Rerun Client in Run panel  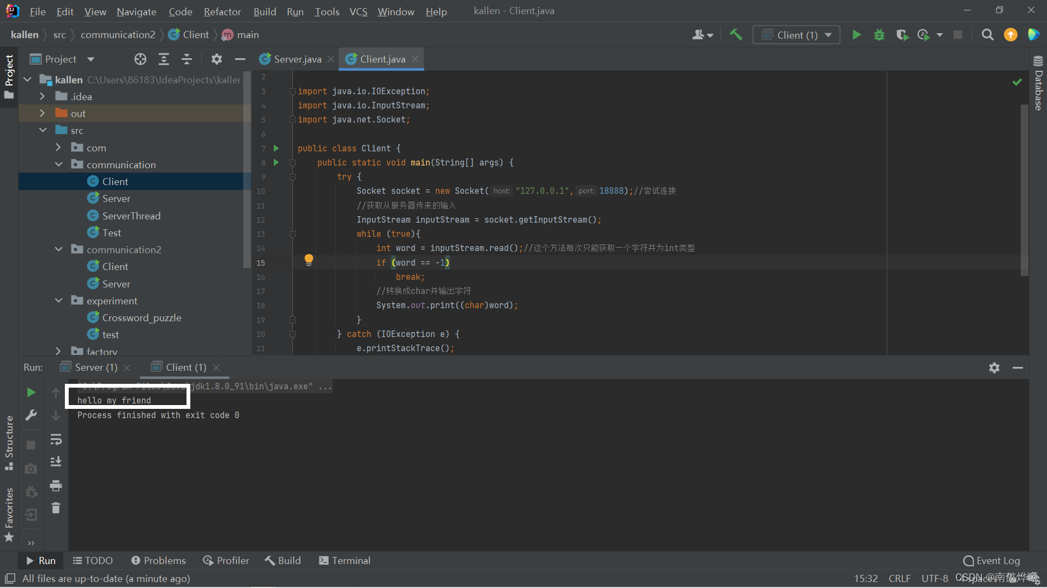[x=31, y=392]
